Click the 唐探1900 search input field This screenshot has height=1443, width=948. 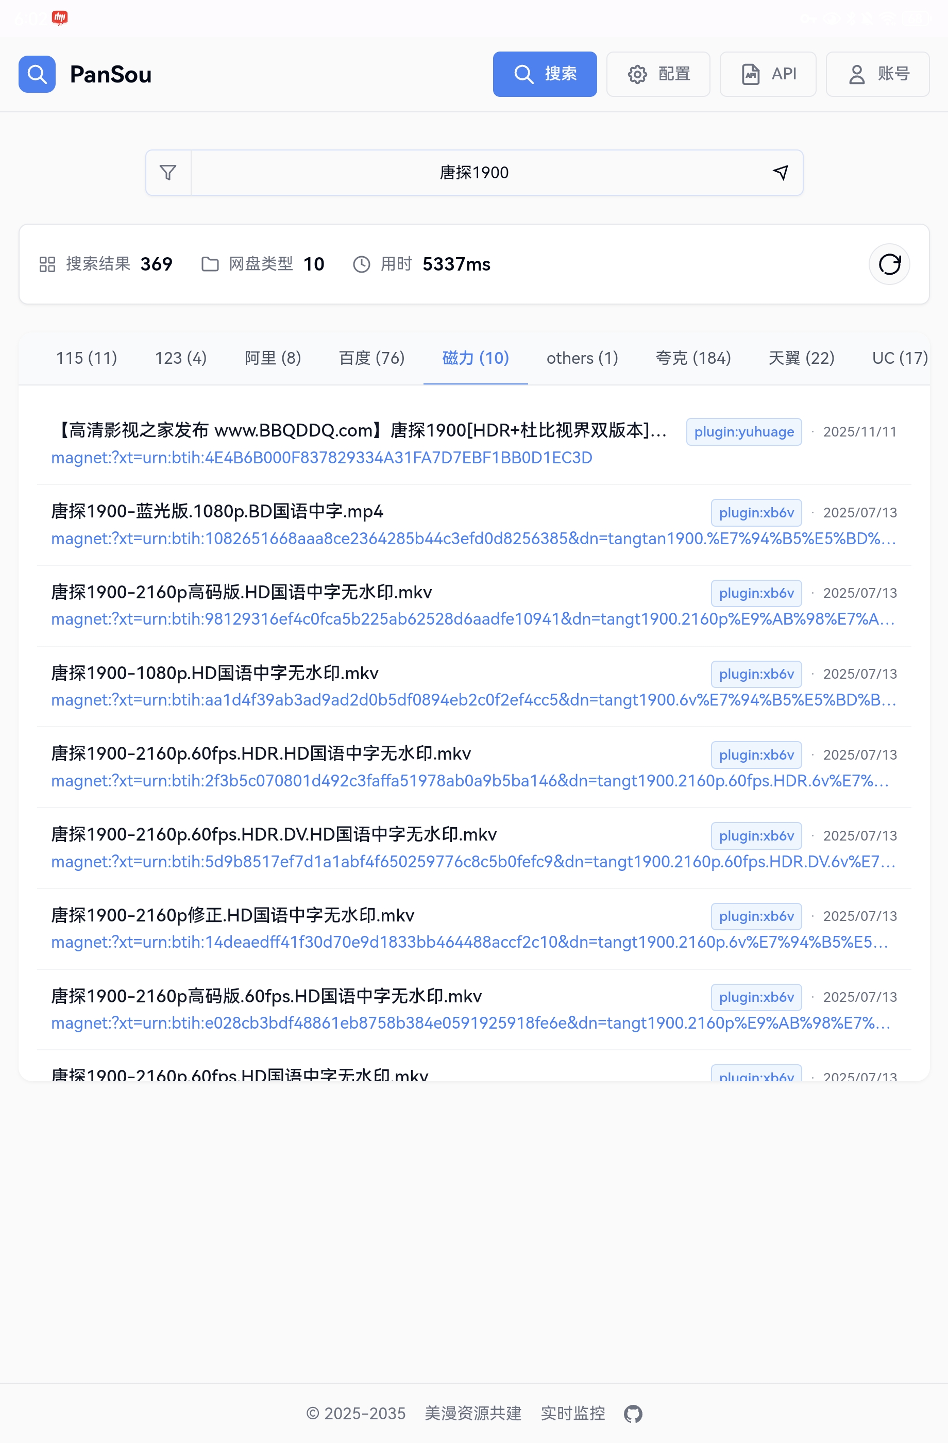pos(474,173)
